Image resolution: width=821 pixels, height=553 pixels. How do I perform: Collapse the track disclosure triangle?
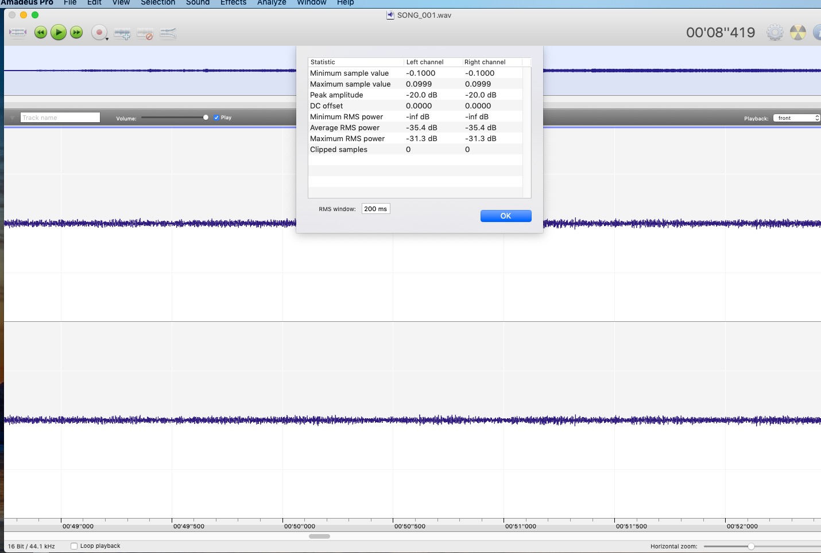(12, 118)
